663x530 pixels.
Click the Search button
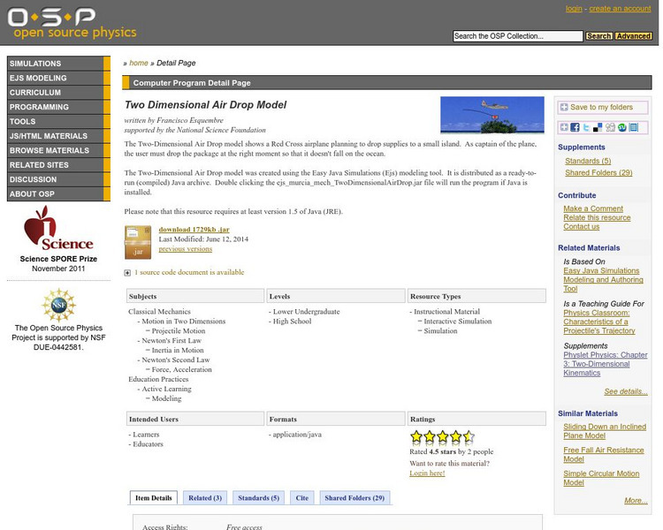(x=598, y=36)
